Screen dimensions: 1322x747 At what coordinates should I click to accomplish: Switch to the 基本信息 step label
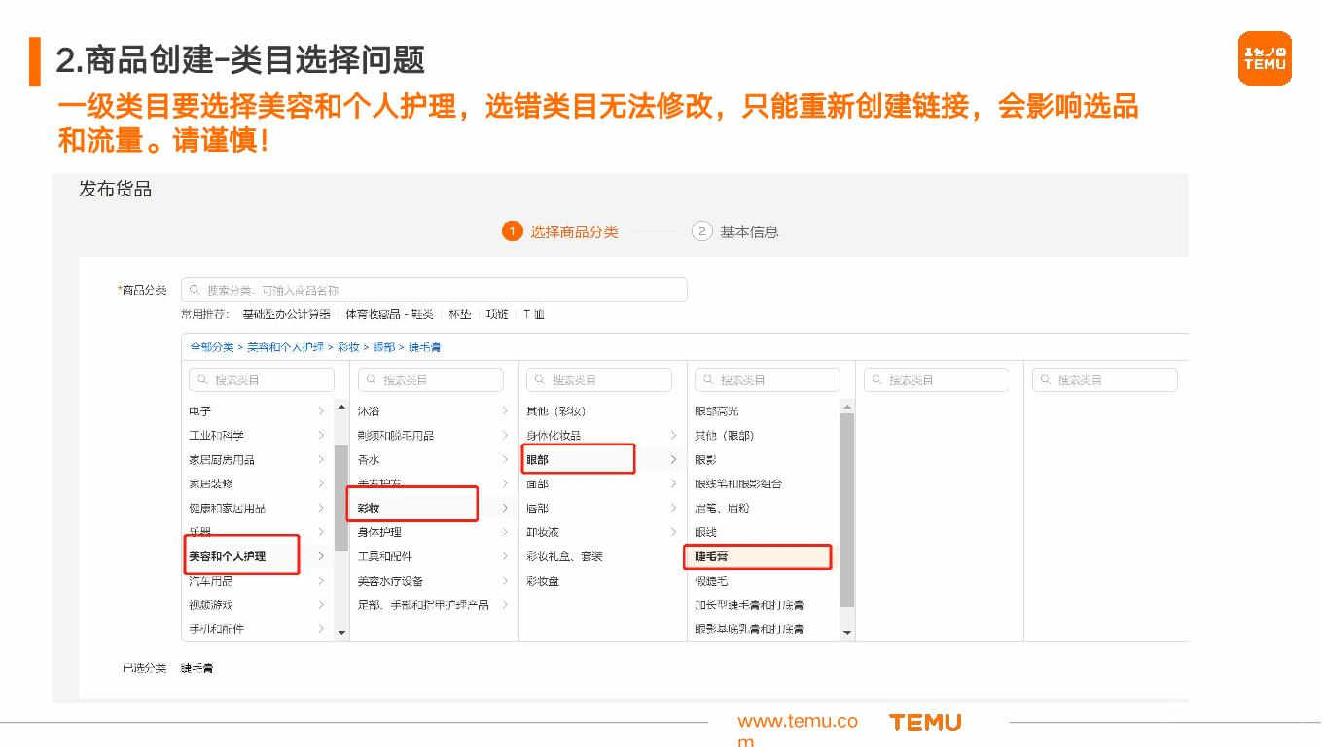(749, 231)
